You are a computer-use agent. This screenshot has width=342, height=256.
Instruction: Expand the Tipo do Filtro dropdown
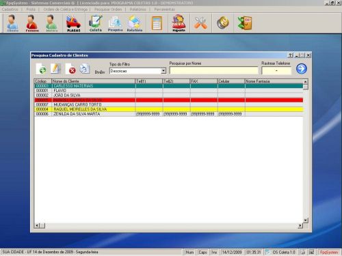pyautogui.click(x=163, y=71)
